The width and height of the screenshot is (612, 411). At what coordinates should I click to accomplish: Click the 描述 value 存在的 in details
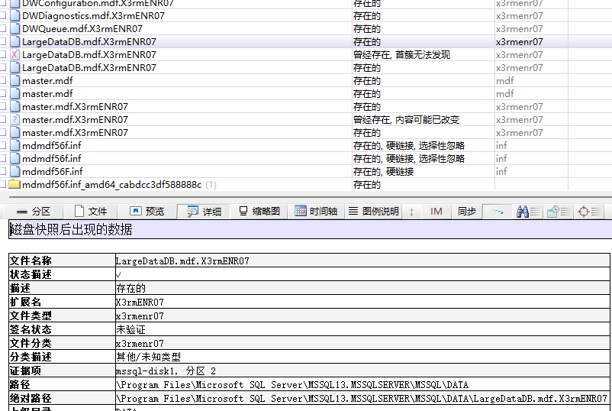130,288
